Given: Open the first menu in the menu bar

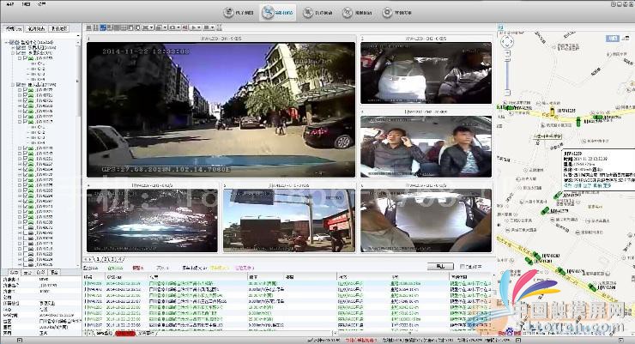Looking at the screenshot, I should point(10,3).
